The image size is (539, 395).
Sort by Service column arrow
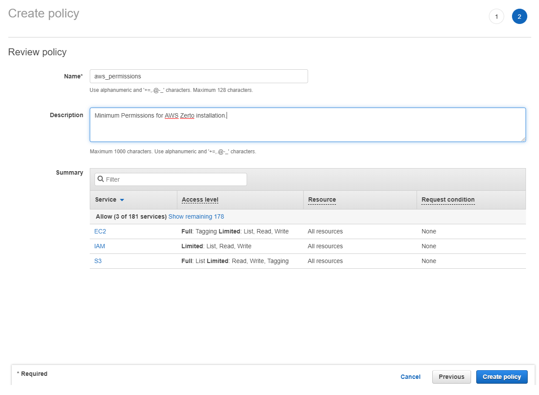coord(122,200)
